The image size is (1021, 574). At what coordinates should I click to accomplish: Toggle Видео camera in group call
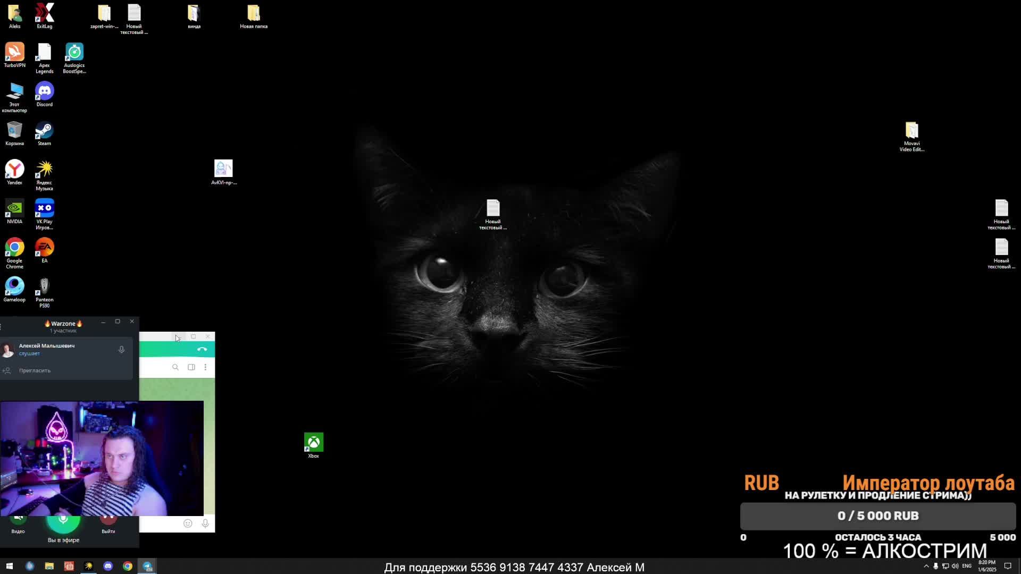coord(18,520)
